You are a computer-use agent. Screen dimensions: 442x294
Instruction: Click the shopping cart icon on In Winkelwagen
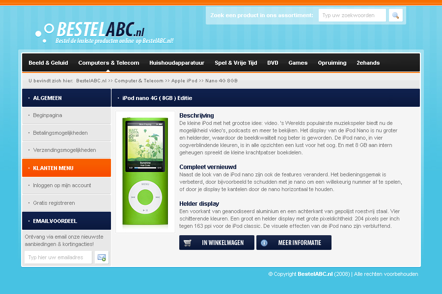pos(188,243)
